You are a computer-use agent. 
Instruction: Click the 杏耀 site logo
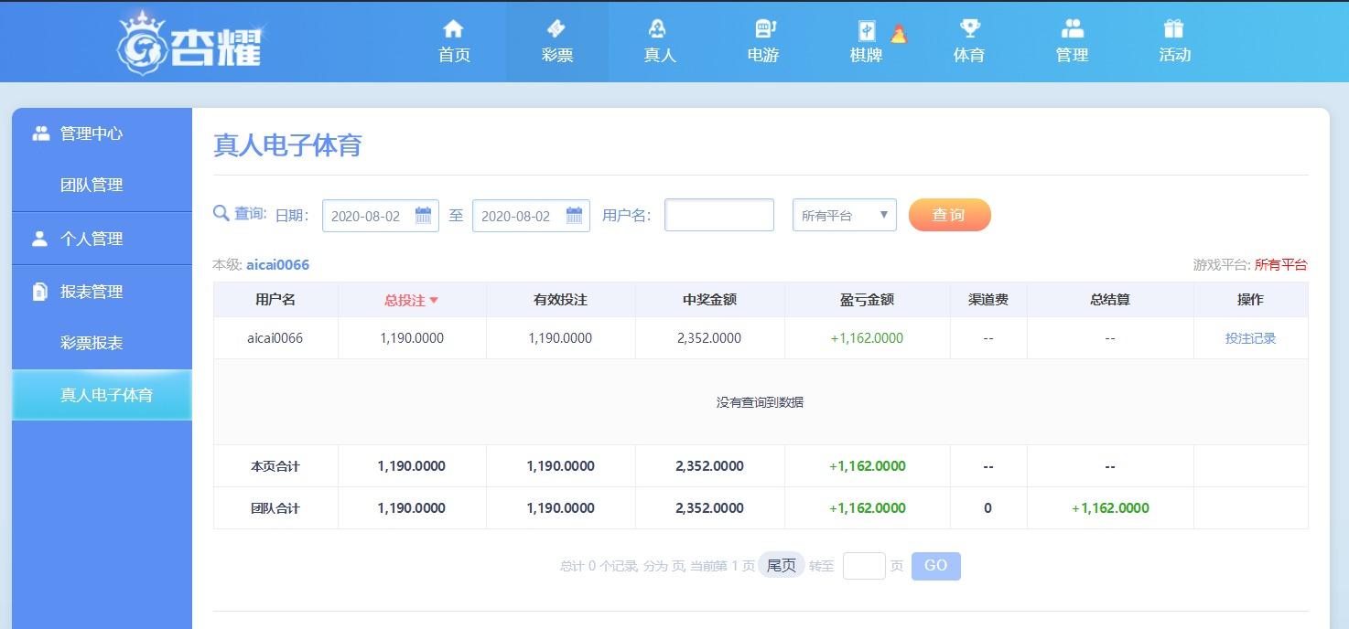pyautogui.click(x=190, y=43)
